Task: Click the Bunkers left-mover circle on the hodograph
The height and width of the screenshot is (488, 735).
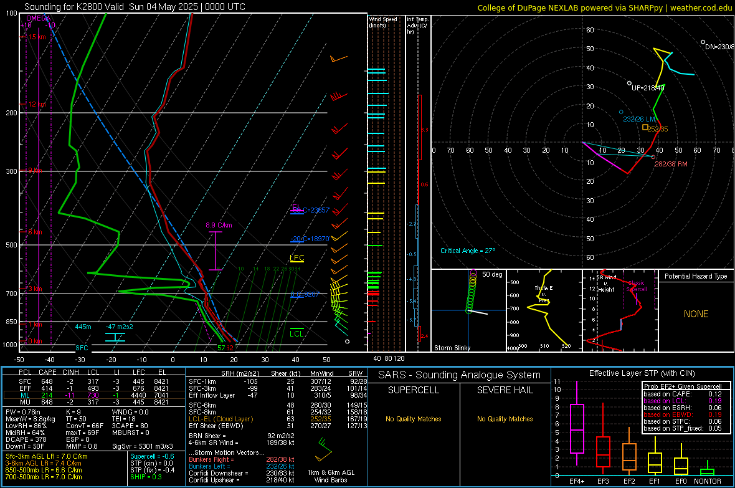Action: [621, 112]
